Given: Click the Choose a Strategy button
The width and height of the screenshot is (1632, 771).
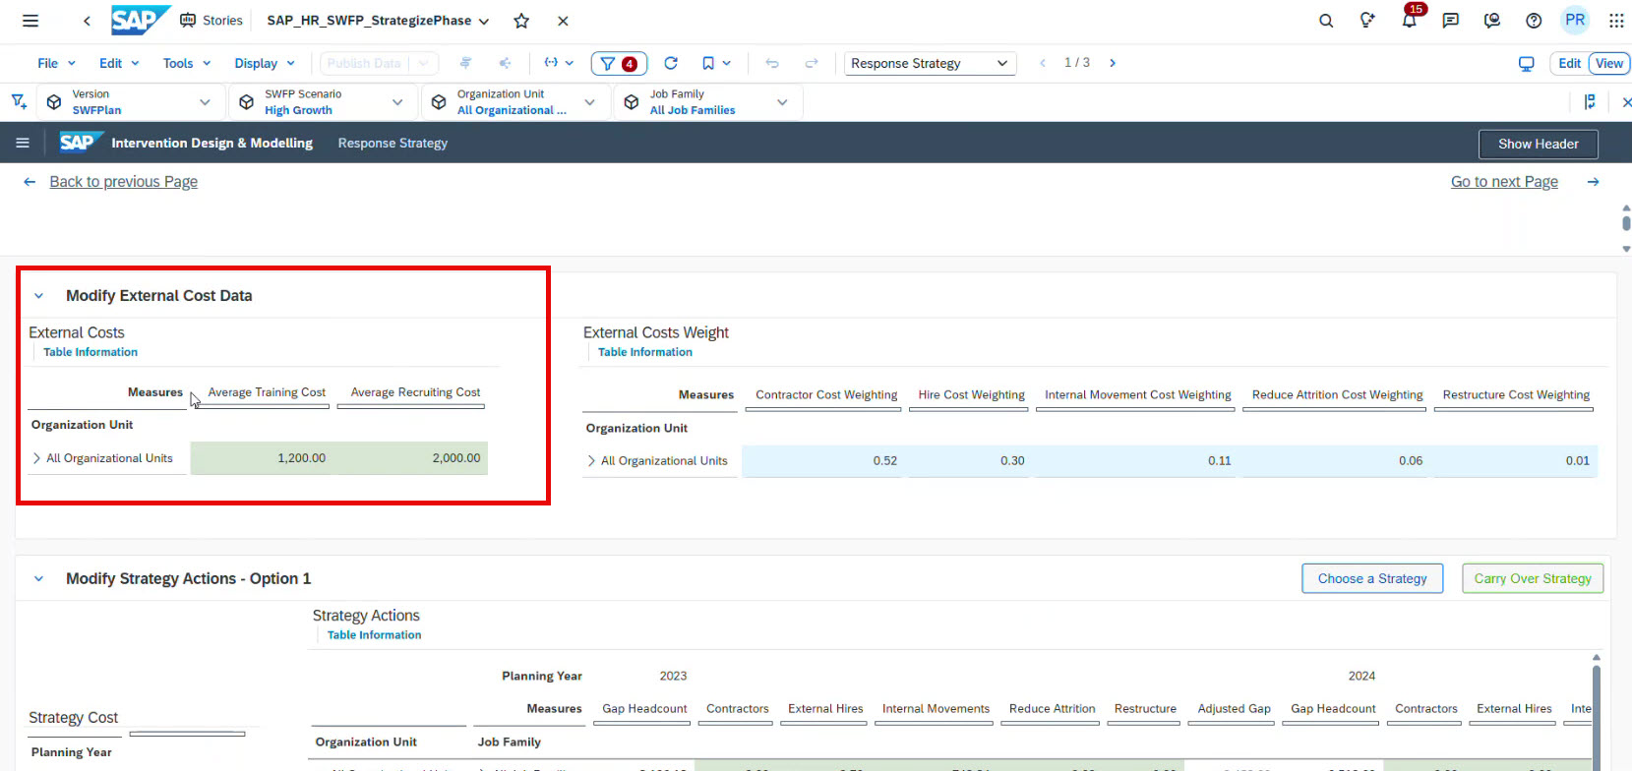Looking at the screenshot, I should pyautogui.click(x=1372, y=578).
